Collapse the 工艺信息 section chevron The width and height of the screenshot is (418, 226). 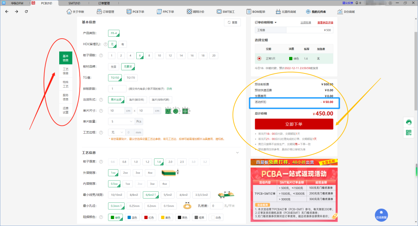point(237,153)
